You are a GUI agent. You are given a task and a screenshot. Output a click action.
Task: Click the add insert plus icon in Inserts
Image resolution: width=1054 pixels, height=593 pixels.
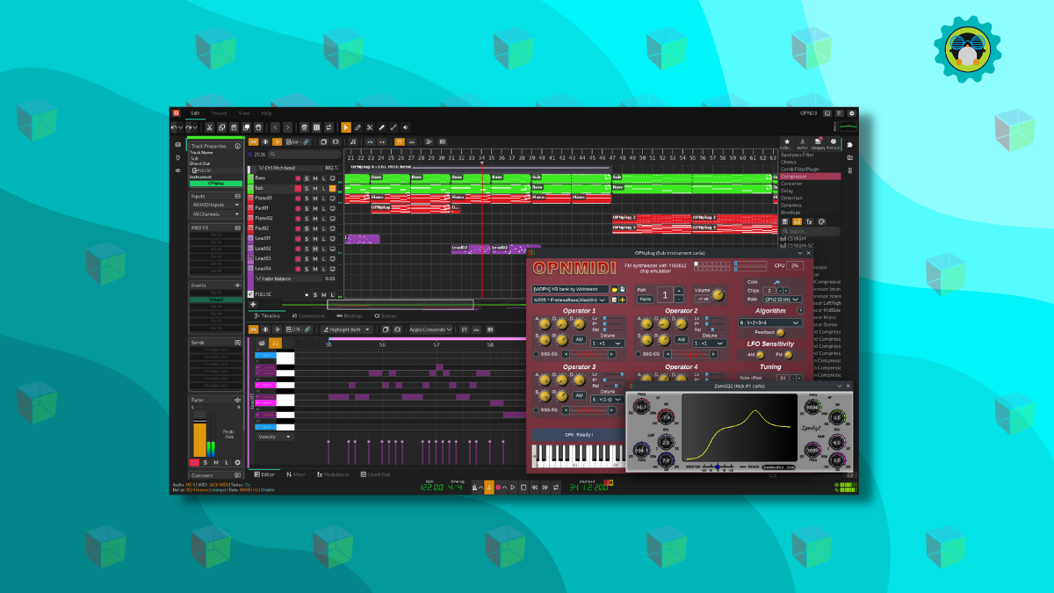point(237,286)
